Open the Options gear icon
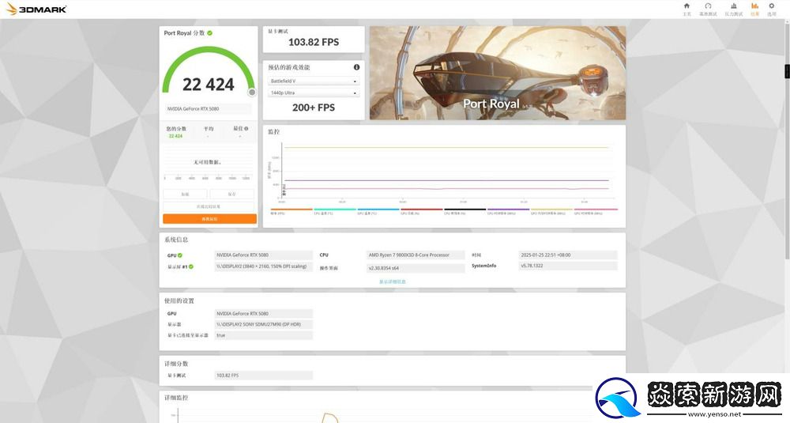 772,8
